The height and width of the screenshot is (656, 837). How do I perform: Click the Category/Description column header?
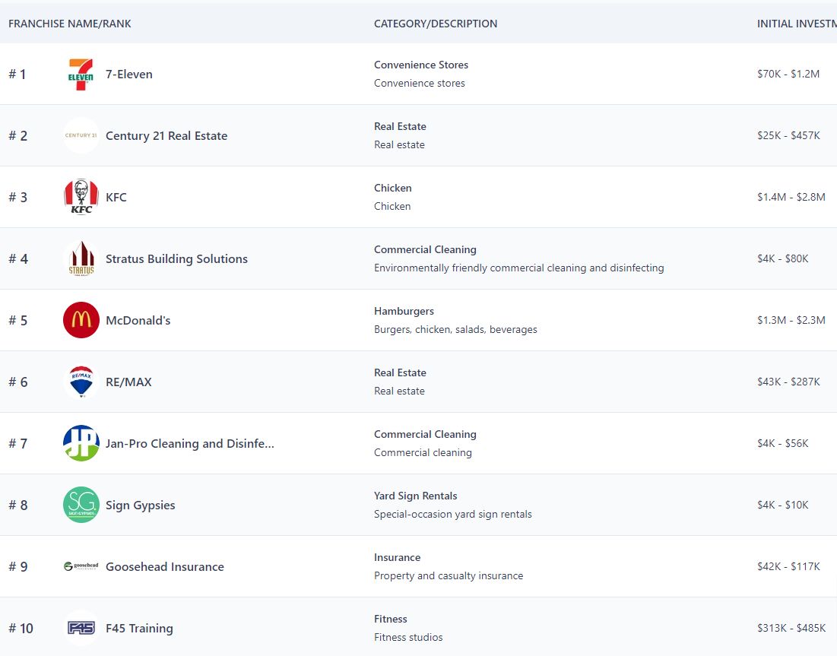(436, 24)
